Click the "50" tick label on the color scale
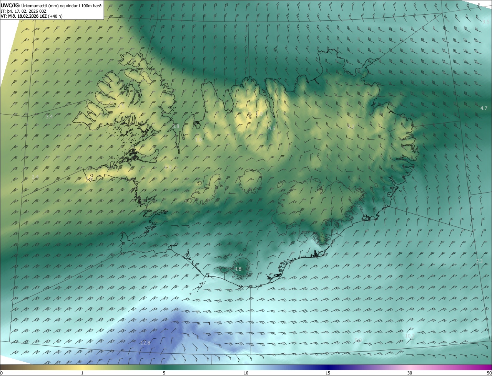The height and width of the screenshot is (376, 492). (x=489, y=373)
